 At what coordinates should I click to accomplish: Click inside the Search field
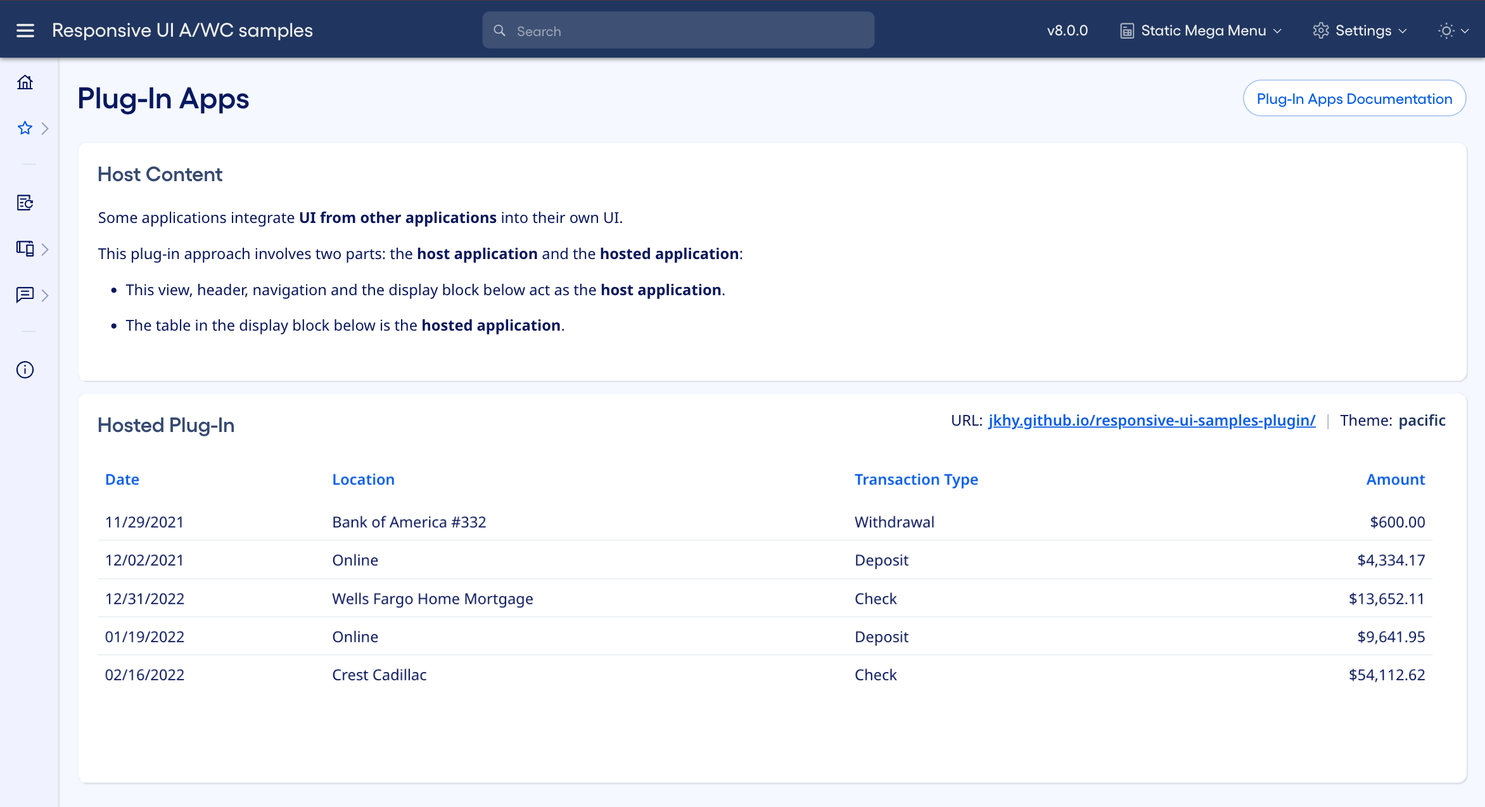pos(677,30)
